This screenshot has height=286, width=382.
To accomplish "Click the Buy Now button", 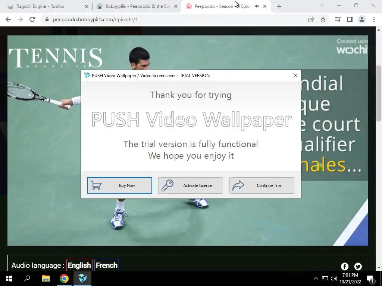I will coord(120,185).
